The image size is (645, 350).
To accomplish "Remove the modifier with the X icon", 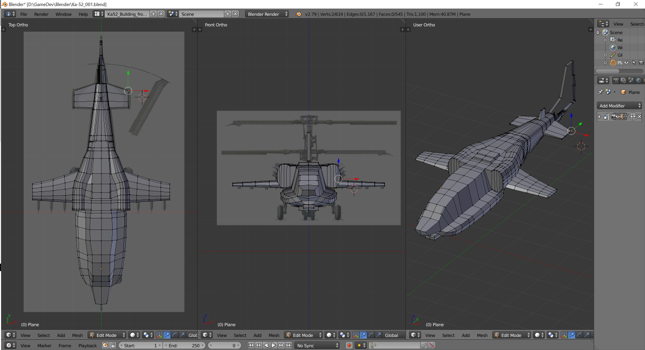I will coord(640,116).
